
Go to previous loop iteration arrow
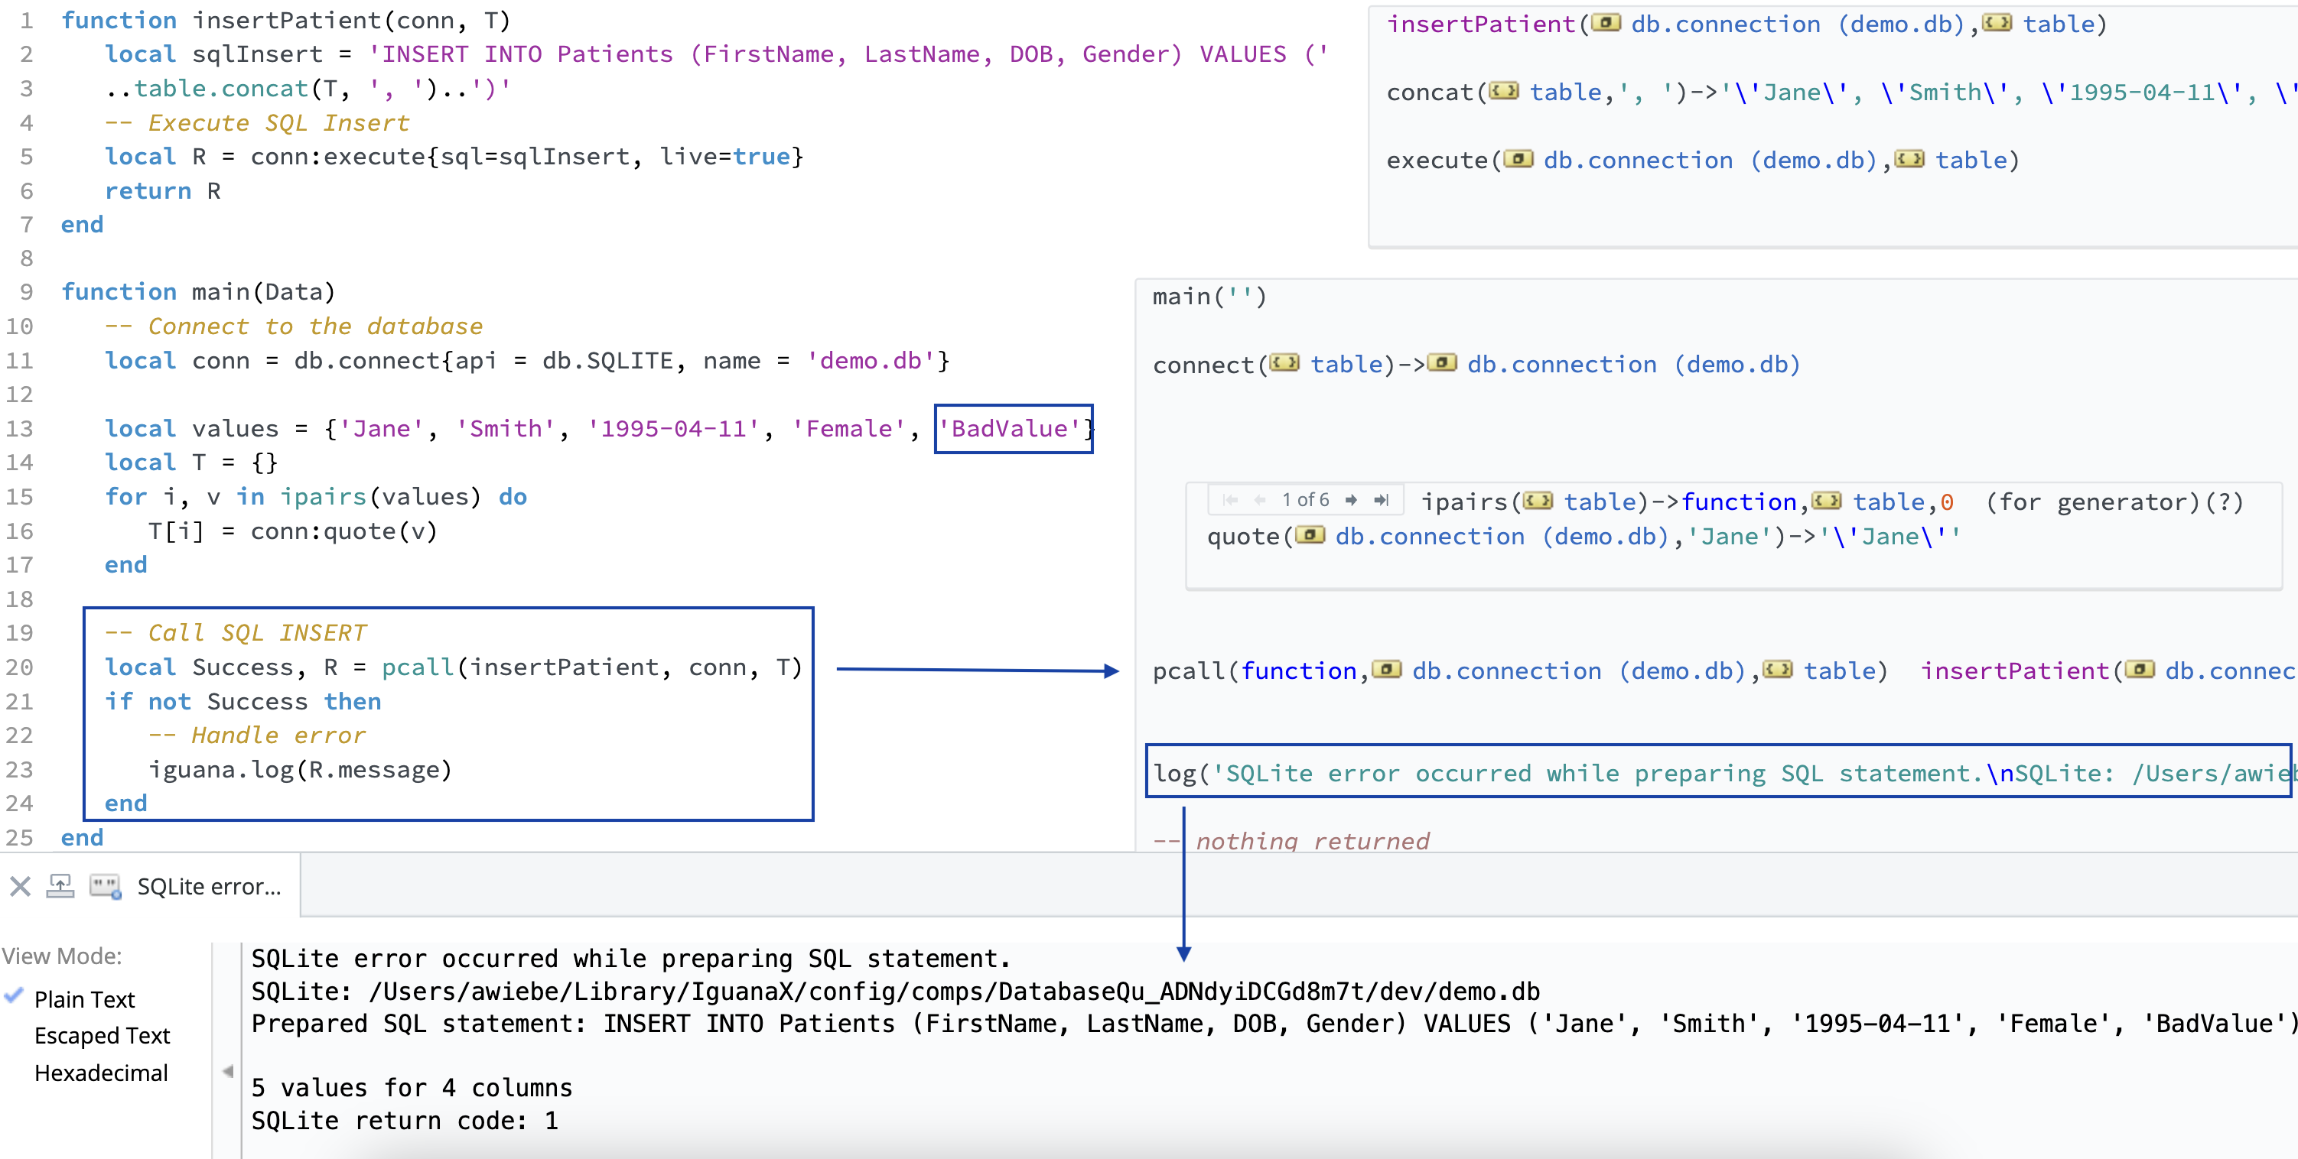[1260, 500]
